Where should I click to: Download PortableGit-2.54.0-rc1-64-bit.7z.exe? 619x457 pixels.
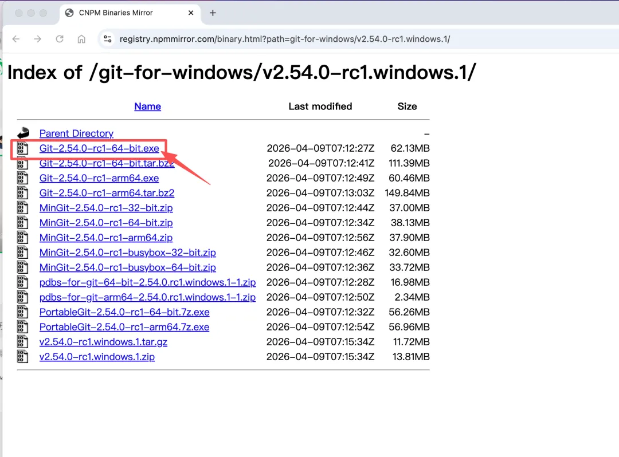[124, 312]
